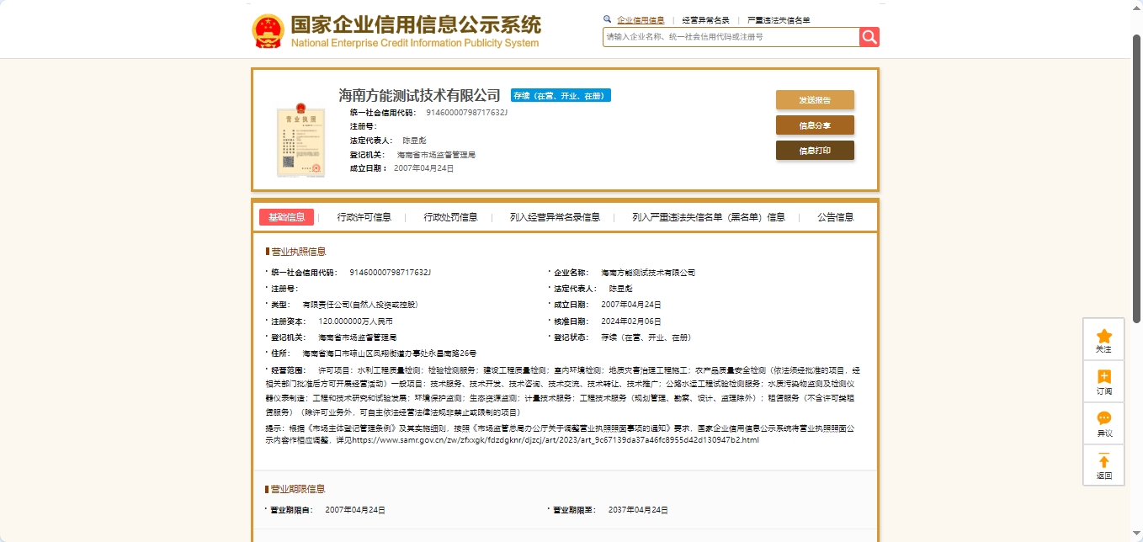Click the 核准日期 value 2024年02月06日
This screenshot has height=542, width=1143.
point(631,321)
